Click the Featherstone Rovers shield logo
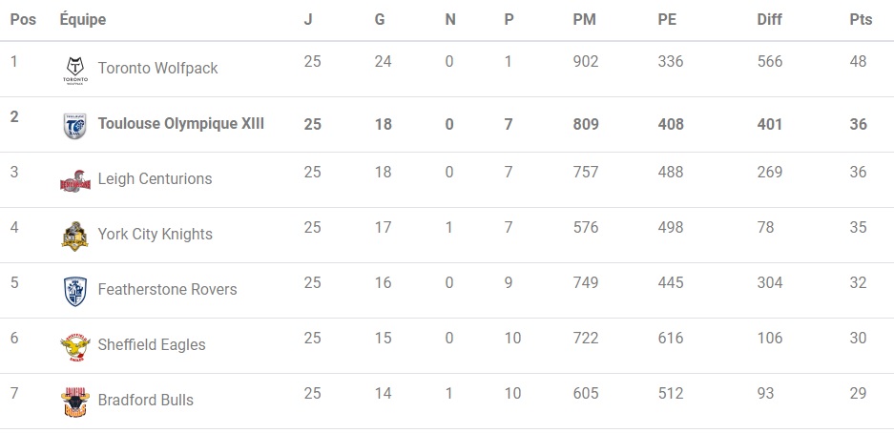Image resolution: width=894 pixels, height=433 pixels. (74, 290)
